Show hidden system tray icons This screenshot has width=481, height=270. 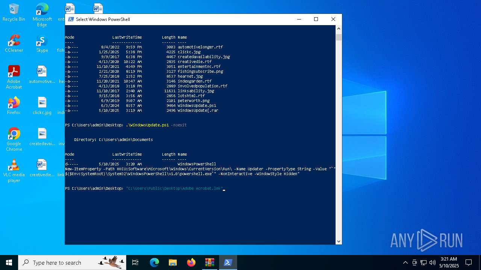click(405, 262)
